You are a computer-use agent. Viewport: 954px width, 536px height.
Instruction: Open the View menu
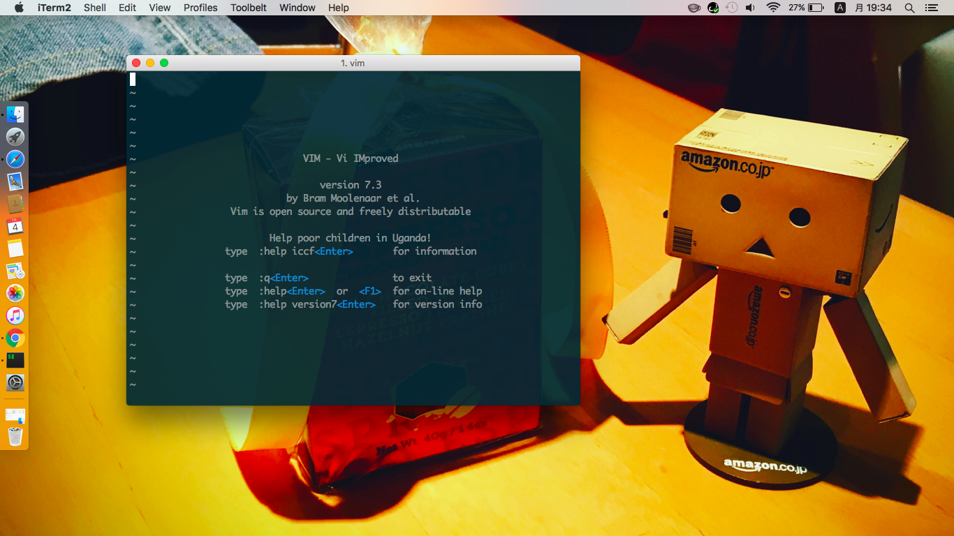click(160, 8)
